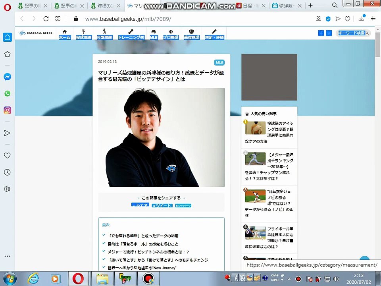This screenshot has width=381, height=286.
Task: Jump to 「立ち戻れる場所」 contents entry
Action: pyautogui.click(x=143, y=236)
